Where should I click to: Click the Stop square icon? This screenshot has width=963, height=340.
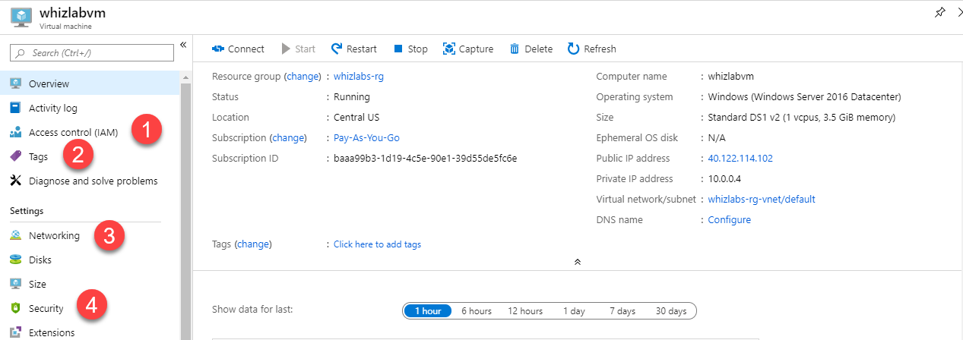(398, 49)
